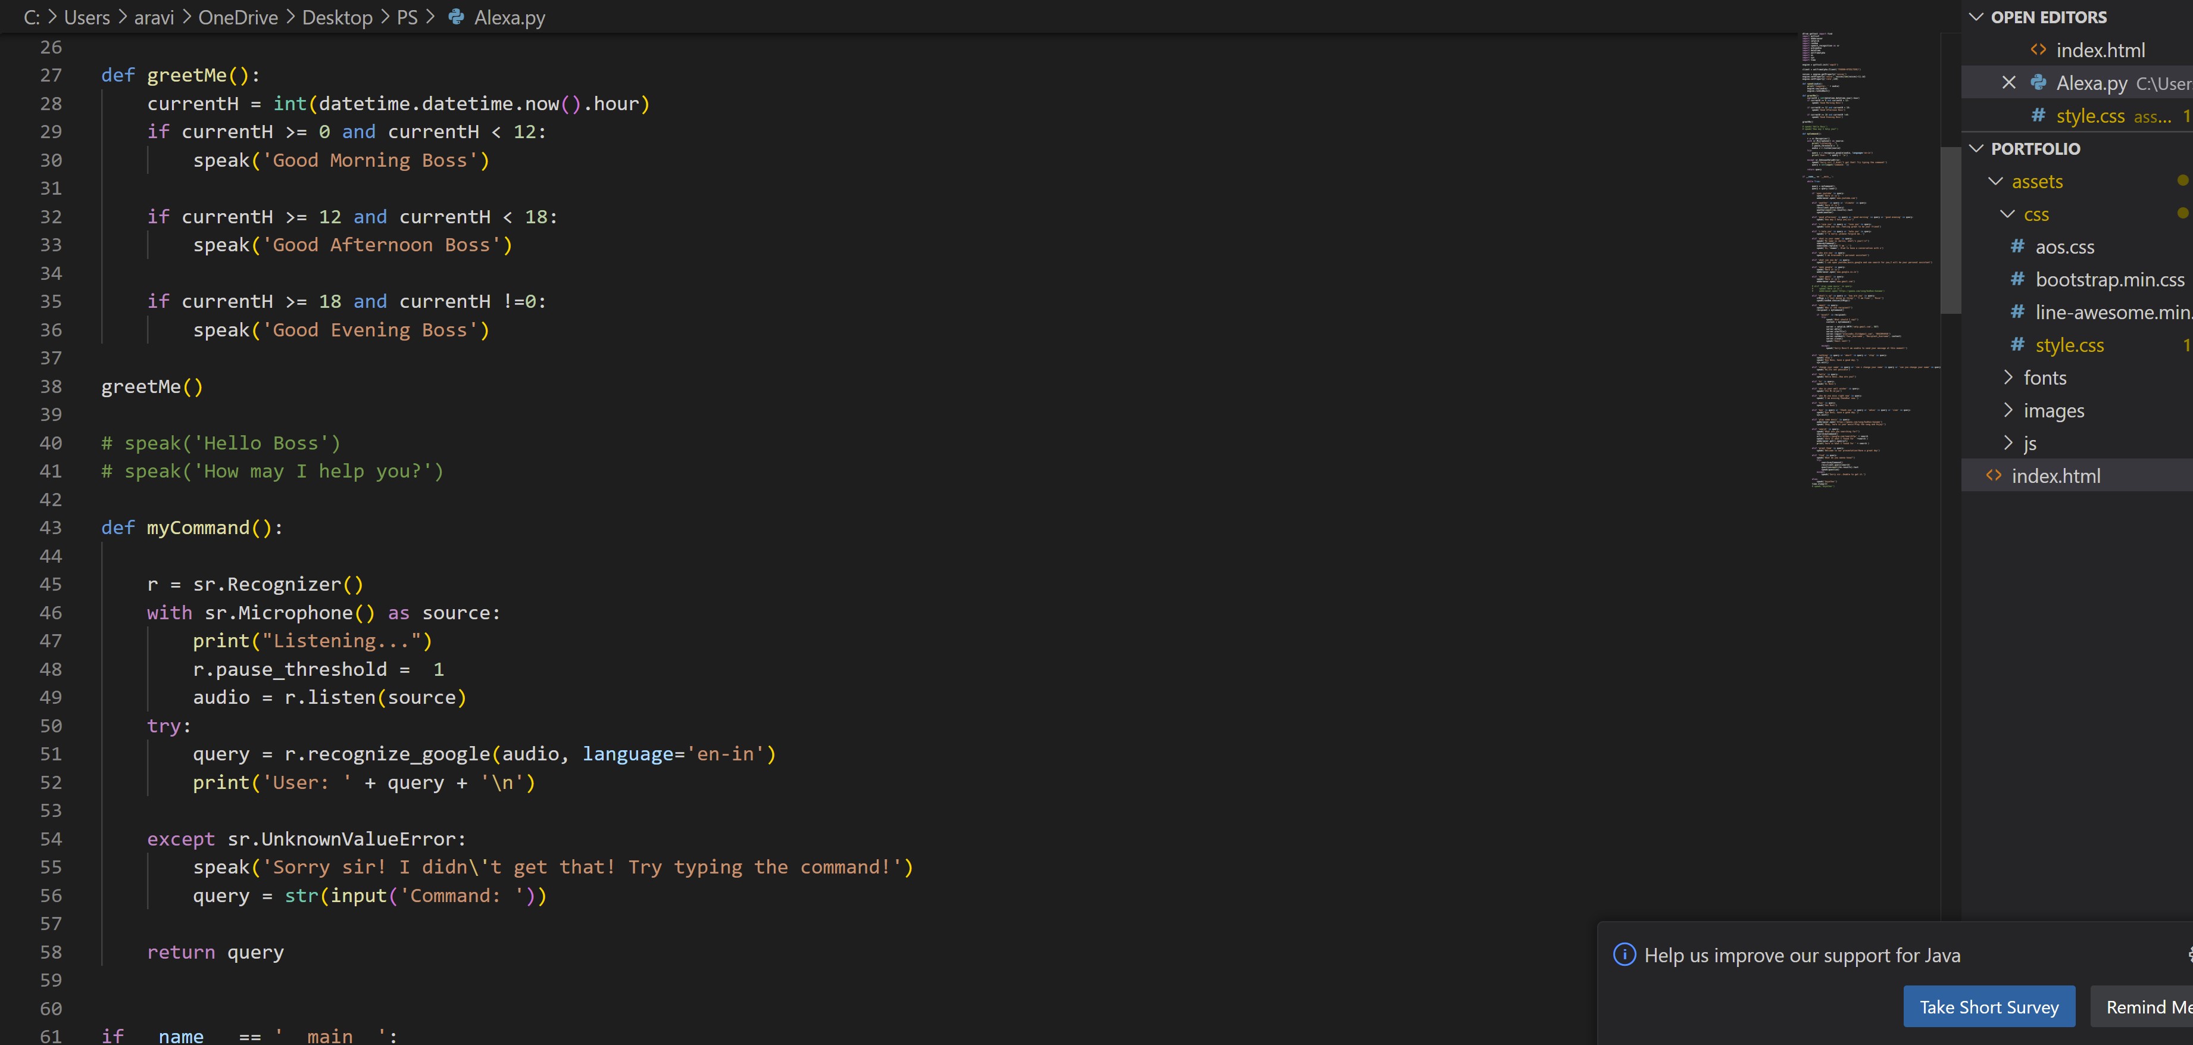2193x1045 pixels.
Task: Collapse the OPEN EDITORS section
Action: pos(1978,17)
